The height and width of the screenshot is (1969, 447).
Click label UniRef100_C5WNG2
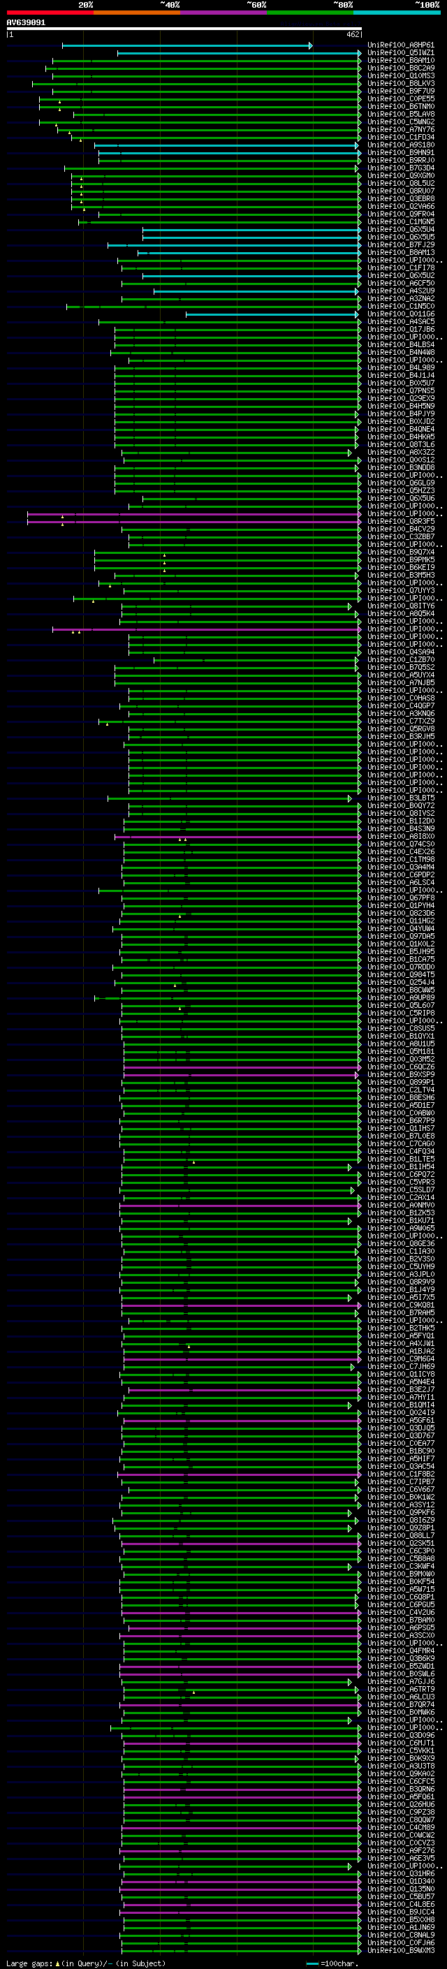[x=401, y=122]
